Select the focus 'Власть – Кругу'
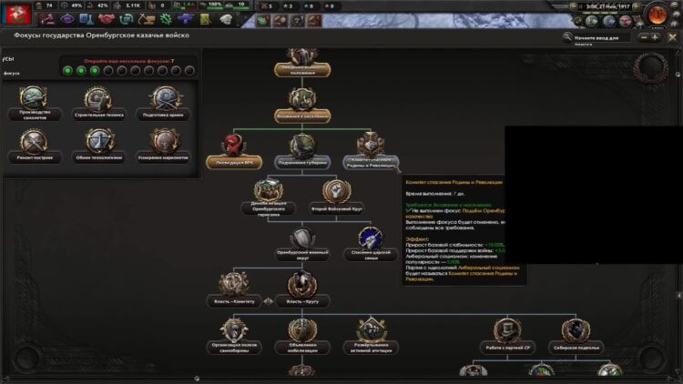The image size is (683, 384). point(302,290)
